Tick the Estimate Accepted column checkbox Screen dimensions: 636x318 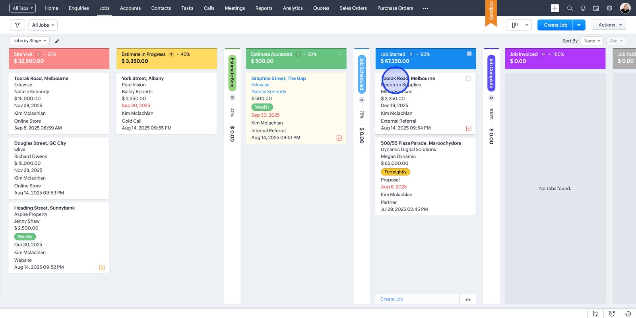coord(340,54)
